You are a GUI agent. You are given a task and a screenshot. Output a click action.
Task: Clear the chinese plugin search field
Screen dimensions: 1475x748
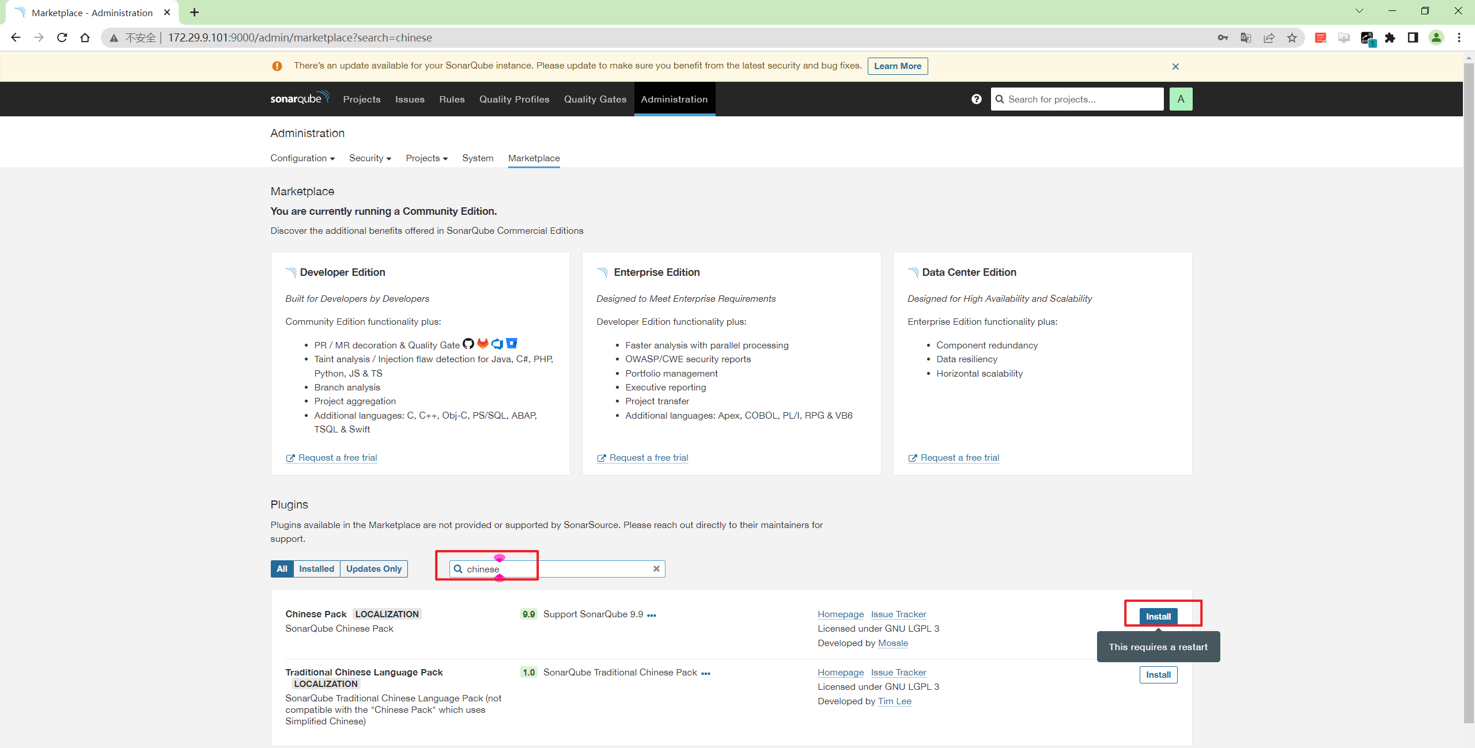click(x=656, y=568)
